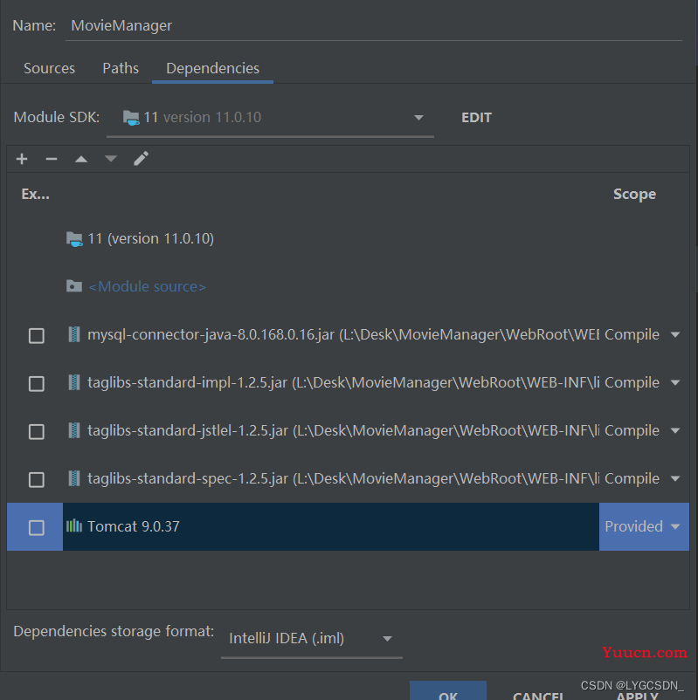Expand the Provided scope dropdown for Tomcat
Screen dimensions: 698x700
tap(675, 526)
